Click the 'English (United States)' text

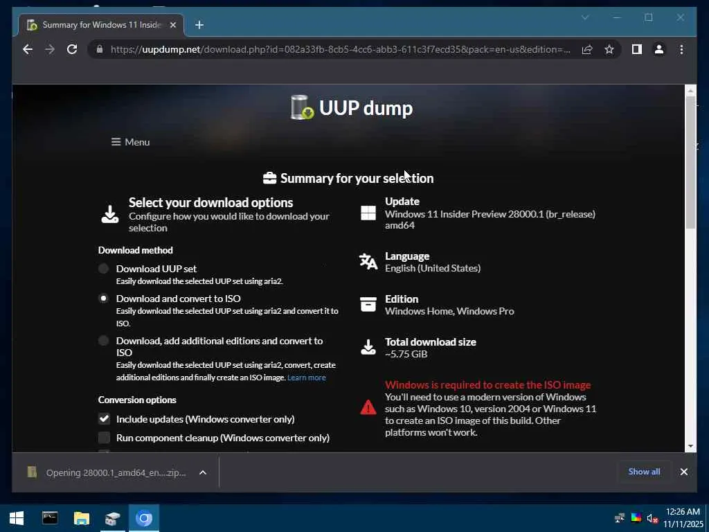point(433,268)
